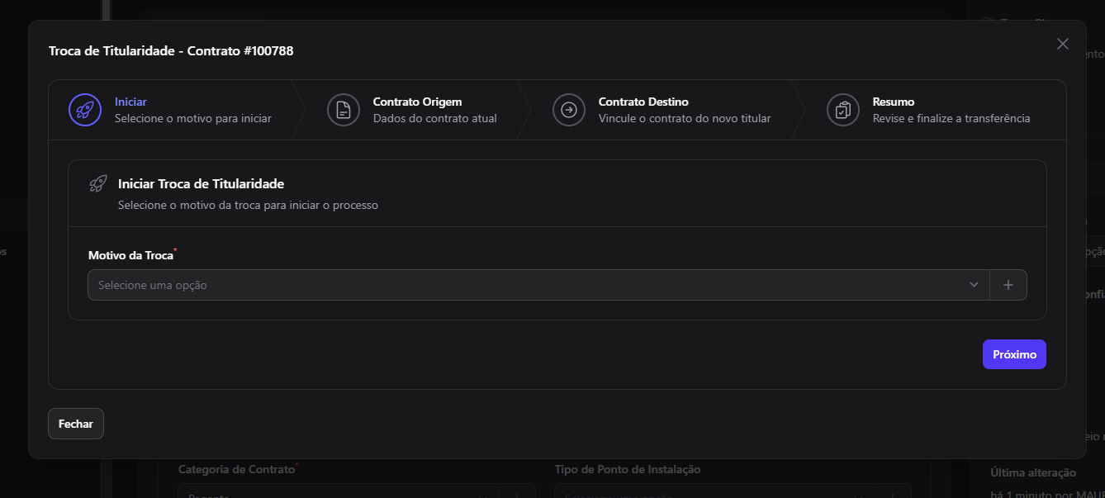Click the clipboard icon for the Resumo step

tap(843, 110)
